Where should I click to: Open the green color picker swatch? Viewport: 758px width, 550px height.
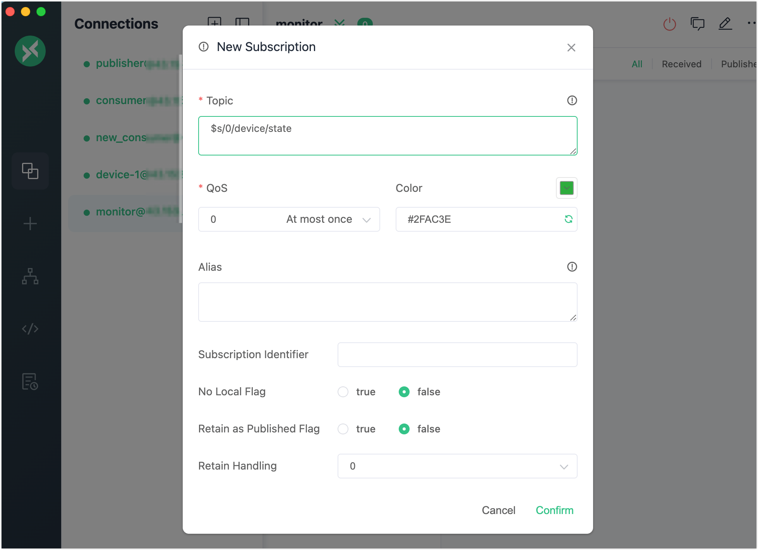pyautogui.click(x=566, y=188)
